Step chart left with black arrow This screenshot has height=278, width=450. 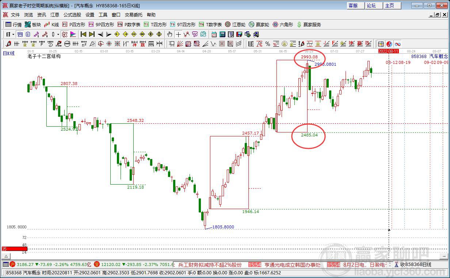point(100,34)
